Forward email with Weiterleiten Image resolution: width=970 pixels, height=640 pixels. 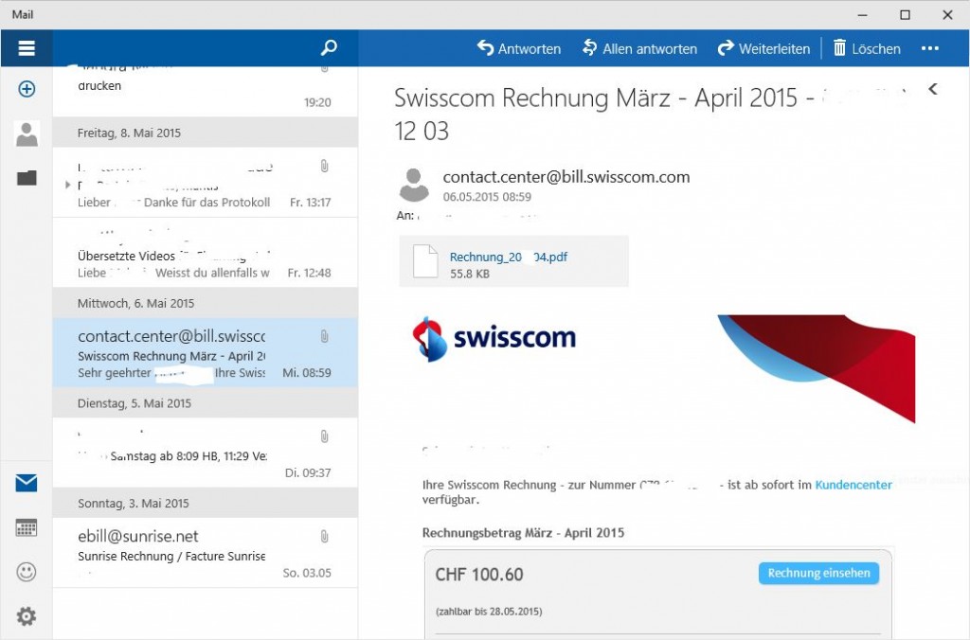coord(763,48)
